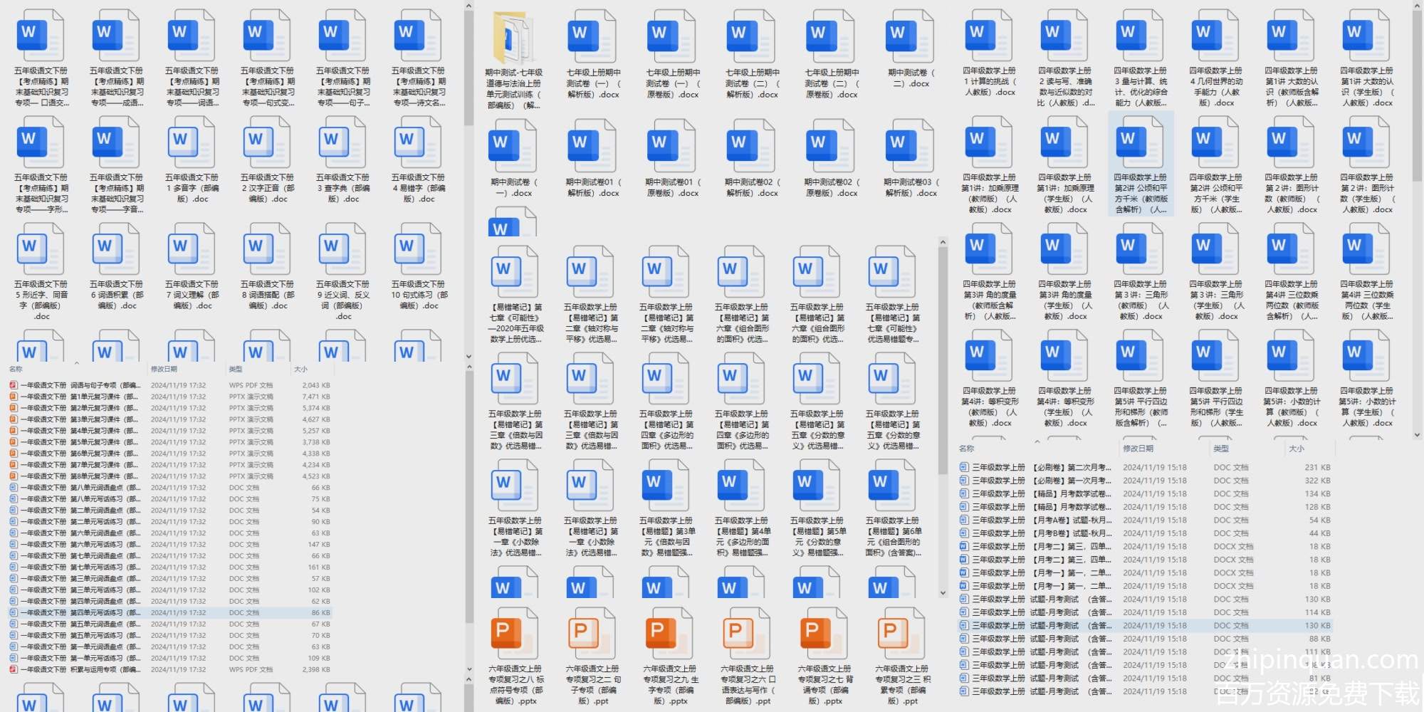Select 一年级语文下册 词语与句子专项 PDF row

pos(78,385)
